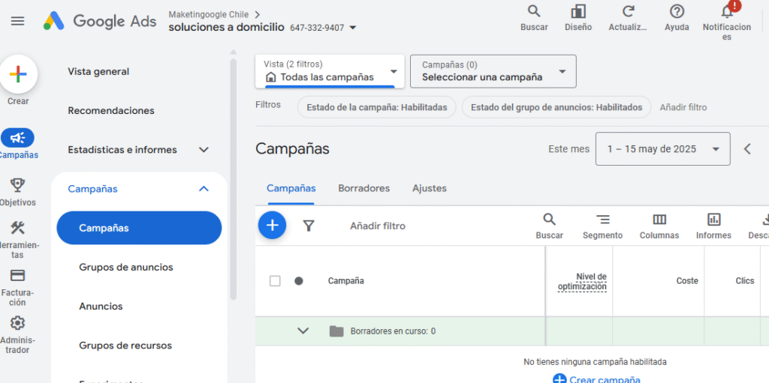The image size is (769, 383).
Task: Click the account ID 647-332-9407
Action: point(317,28)
